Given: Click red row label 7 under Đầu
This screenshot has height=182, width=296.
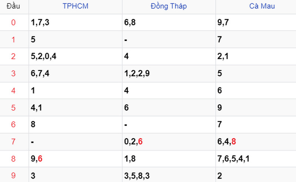Looking at the screenshot, I should (13, 142).
